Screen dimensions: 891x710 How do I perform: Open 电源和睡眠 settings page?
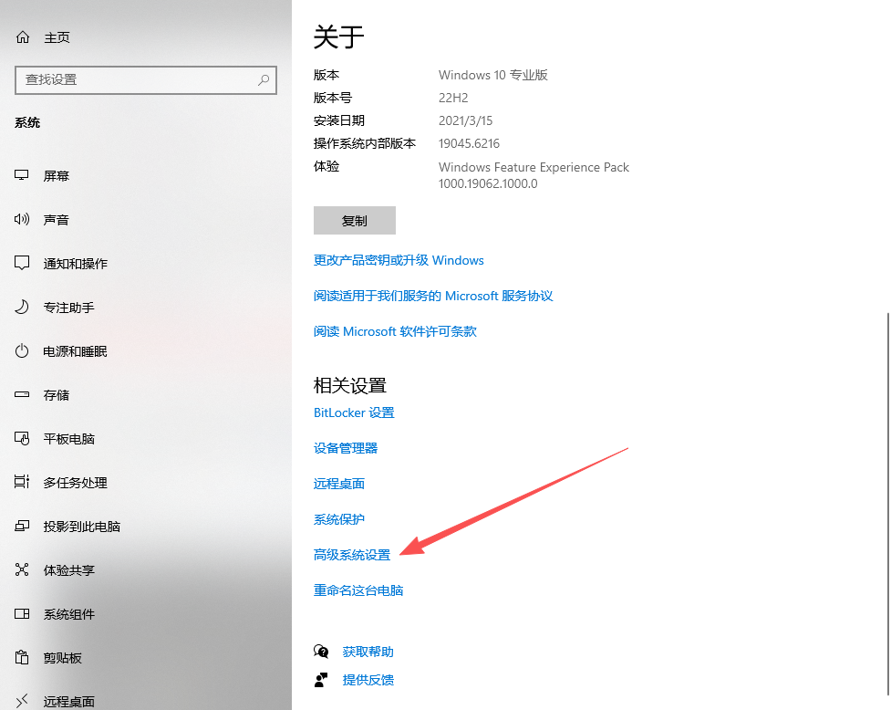click(x=75, y=351)
